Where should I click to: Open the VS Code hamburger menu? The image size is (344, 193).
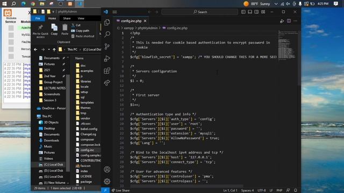tap(114, 12)
